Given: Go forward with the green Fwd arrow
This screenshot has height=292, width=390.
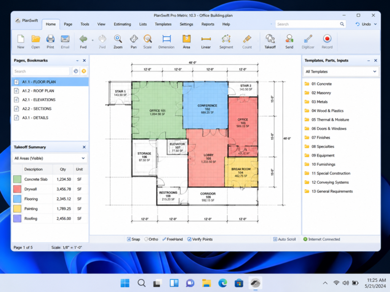Looking at the screenshot, I should [x=83, y=39].
